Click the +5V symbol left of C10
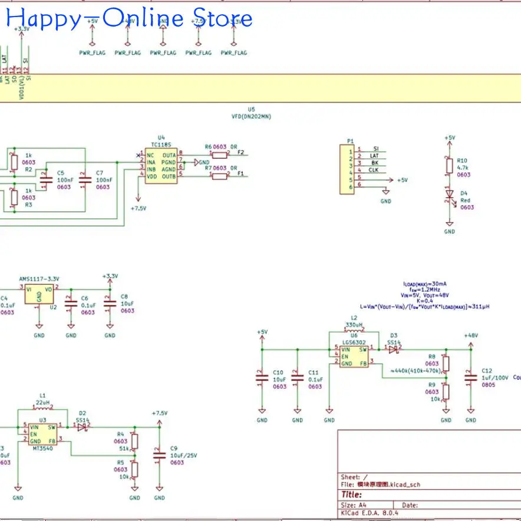The image size is (521, 521). click(262, 339)
